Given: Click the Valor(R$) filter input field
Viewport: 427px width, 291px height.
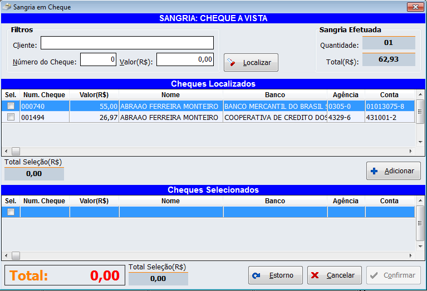Looking at the screenshot, I should (x=185, y=59).
